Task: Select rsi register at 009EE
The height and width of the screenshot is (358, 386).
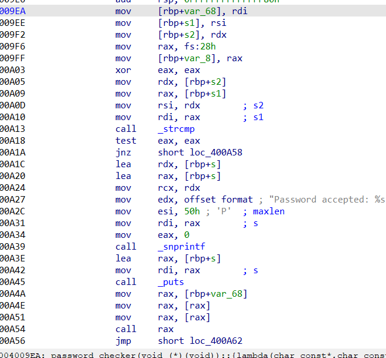Action: point(219,23)
